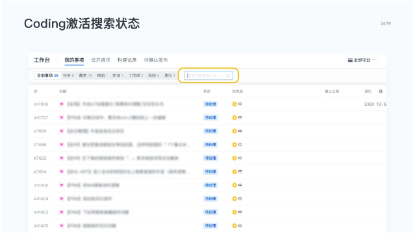The image size is (419, 252).
Task: Click the magnifier icon in search box
Action: point(227,75)
